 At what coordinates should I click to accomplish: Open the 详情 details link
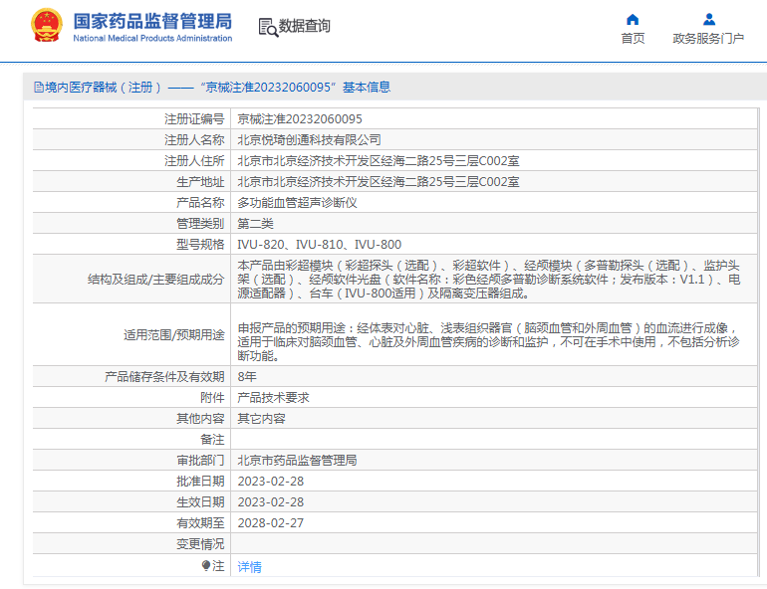[249, 566]
